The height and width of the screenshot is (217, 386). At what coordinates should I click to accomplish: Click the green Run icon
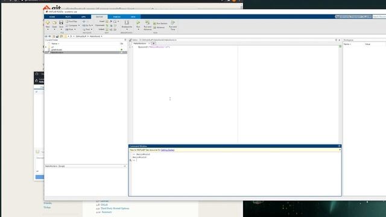pos(138,23)
